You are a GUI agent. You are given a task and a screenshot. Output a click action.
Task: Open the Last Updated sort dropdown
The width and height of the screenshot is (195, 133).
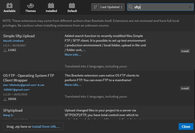[x=111, y=7]
